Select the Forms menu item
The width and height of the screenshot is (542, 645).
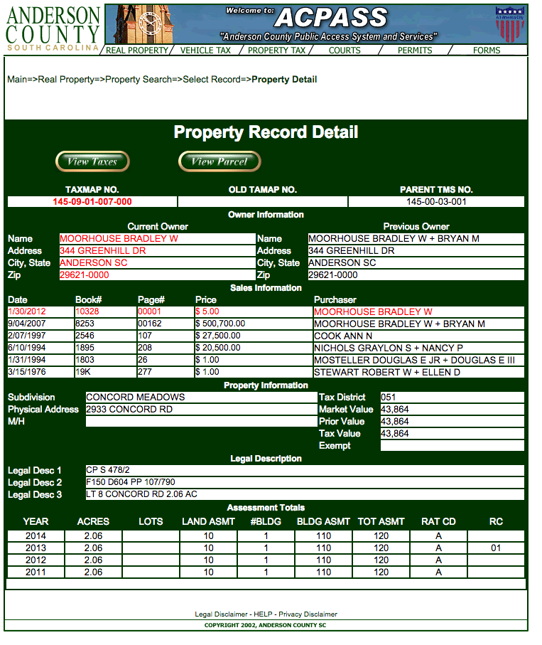coord(487,50)
